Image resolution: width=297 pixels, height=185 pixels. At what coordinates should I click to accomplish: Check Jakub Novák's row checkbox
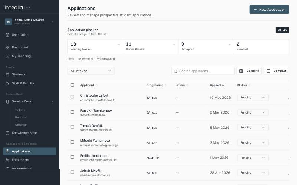coord(72,172)
